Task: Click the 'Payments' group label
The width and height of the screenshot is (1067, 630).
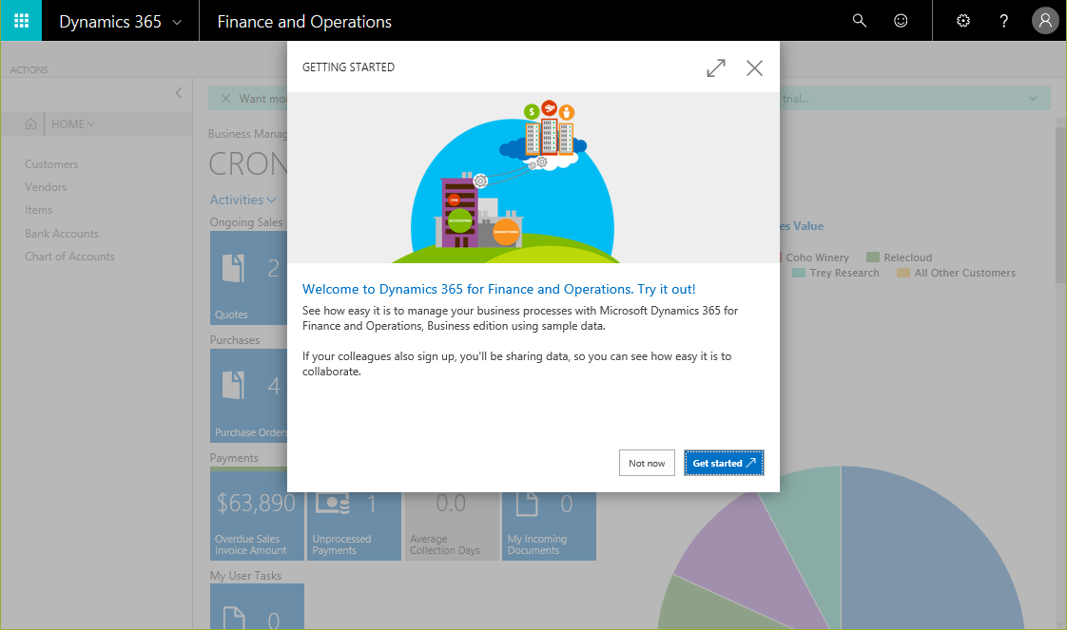Action: 234,458
